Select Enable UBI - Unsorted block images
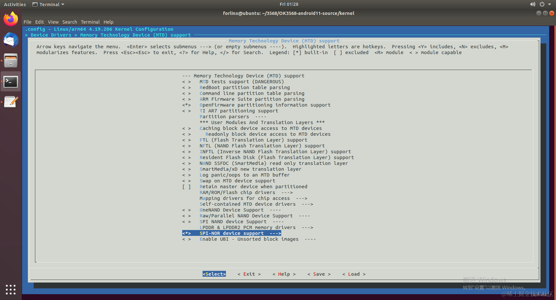This screenshot has height=300, width=556. pos(249,239)
